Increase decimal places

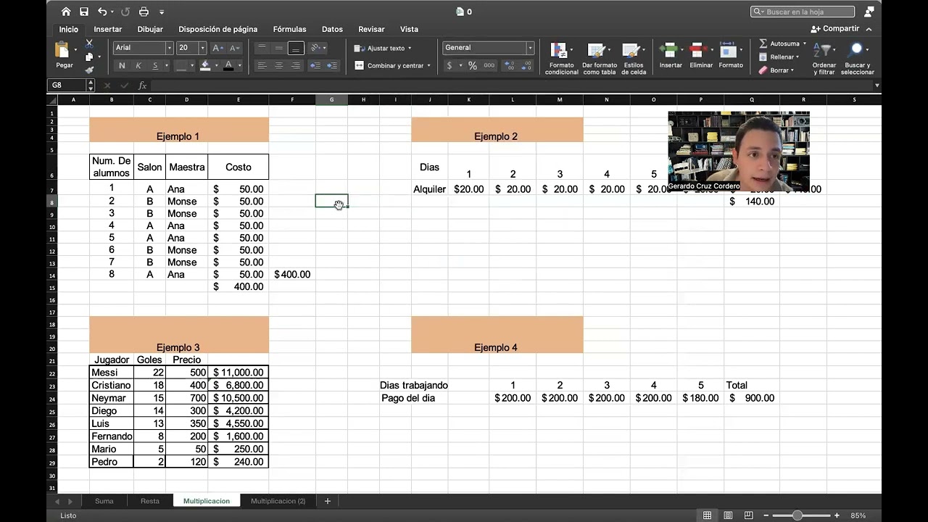pyautogui.click(x=510, y=65)
